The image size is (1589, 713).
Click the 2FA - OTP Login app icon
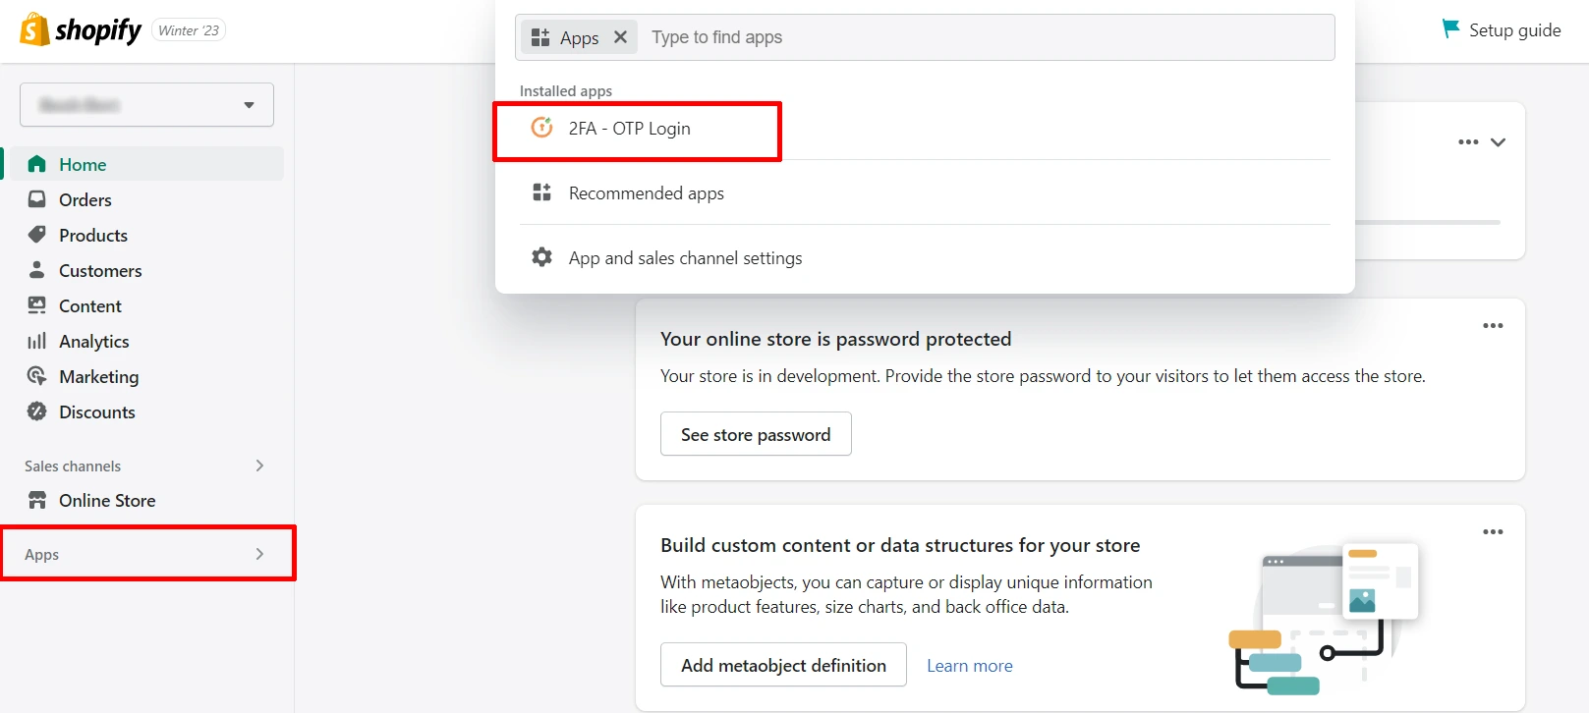click(x=541, y=128)
